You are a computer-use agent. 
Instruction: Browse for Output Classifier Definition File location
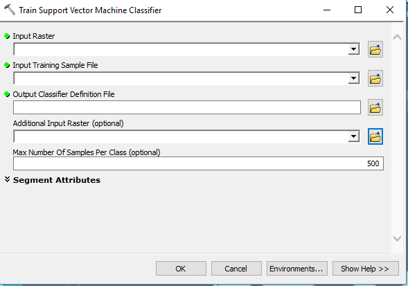coord(375,107)
